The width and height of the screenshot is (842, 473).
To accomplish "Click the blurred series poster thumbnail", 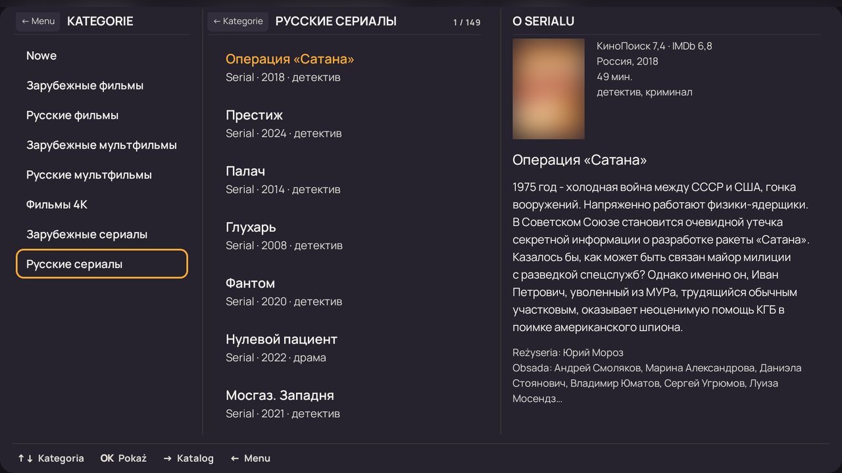I will (x=549, y=89).
